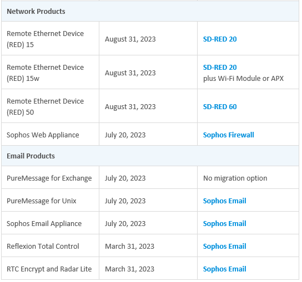The image size is (302, 282).
Task: Open Sophos Email link for Reflexion Total Control
Action: [225, 246]
